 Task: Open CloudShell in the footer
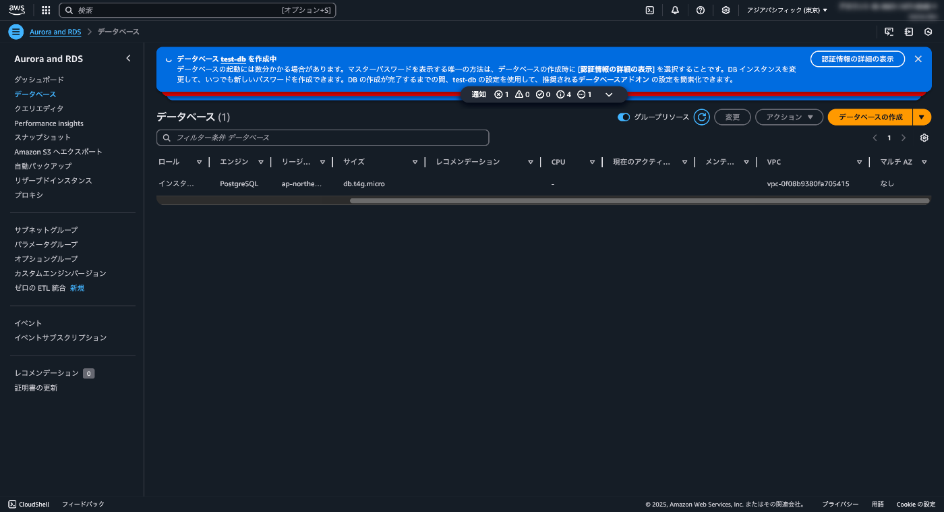point(29,505)
